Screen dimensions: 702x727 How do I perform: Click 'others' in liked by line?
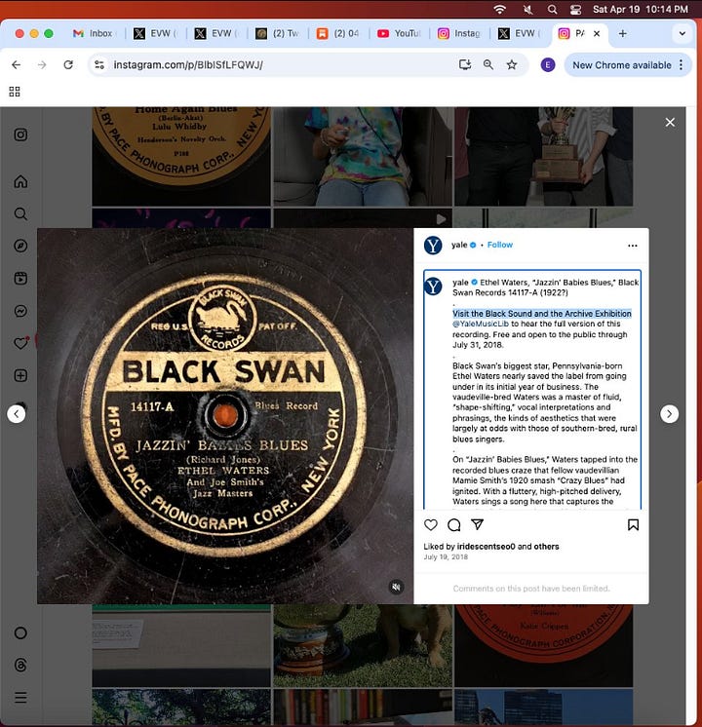pyautogui.click(x=546, y=546)
